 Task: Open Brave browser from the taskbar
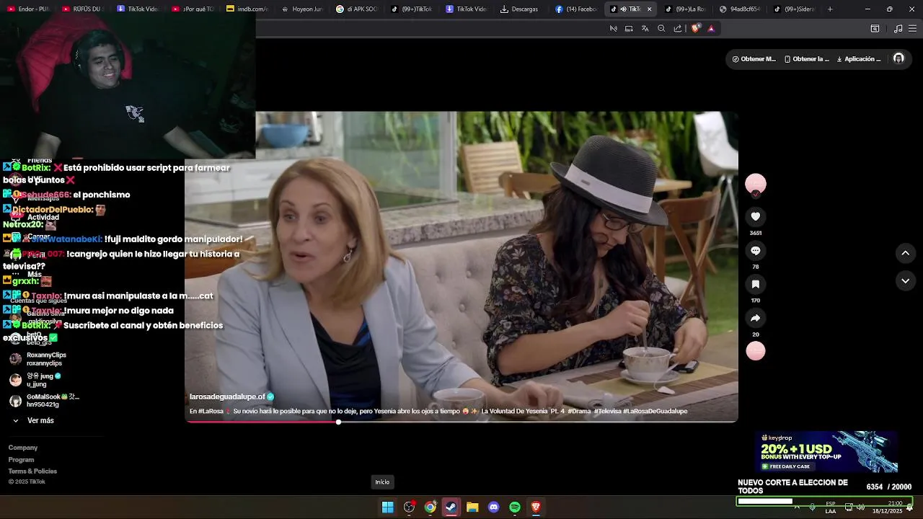[536, 507]
